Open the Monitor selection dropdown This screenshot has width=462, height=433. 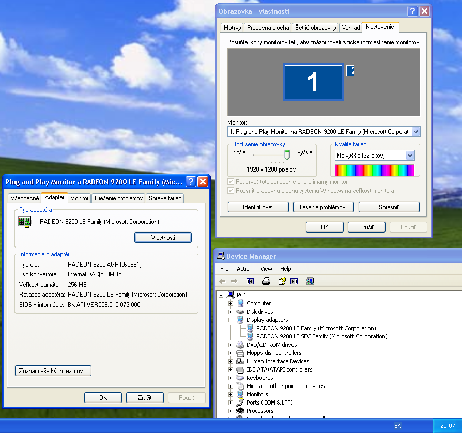point(416,132)
